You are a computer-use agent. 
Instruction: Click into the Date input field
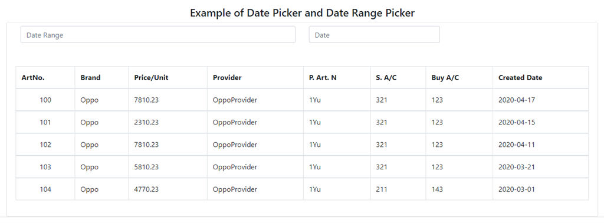374,35
